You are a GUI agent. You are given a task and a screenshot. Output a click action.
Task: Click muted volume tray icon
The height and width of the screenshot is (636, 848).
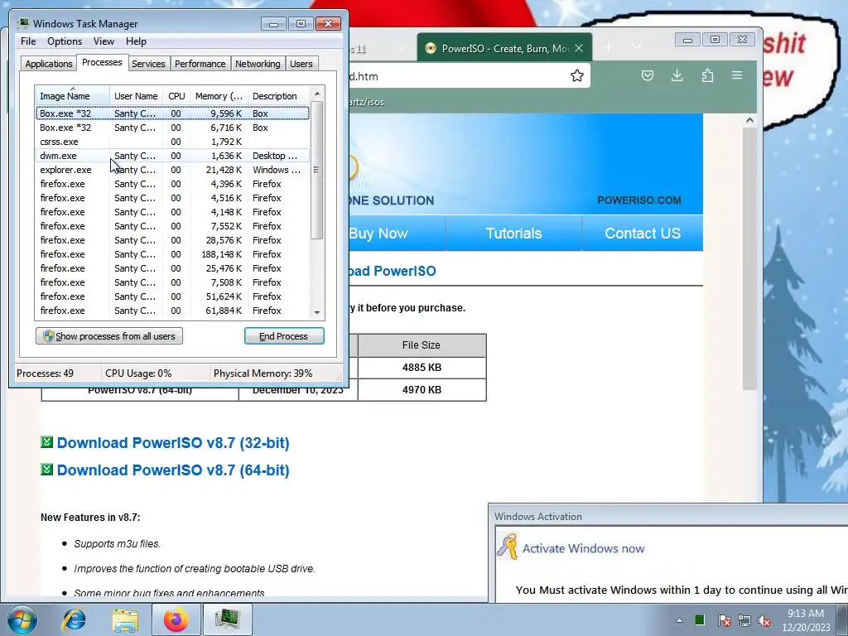pyautogui.click(x=764, y=620)
